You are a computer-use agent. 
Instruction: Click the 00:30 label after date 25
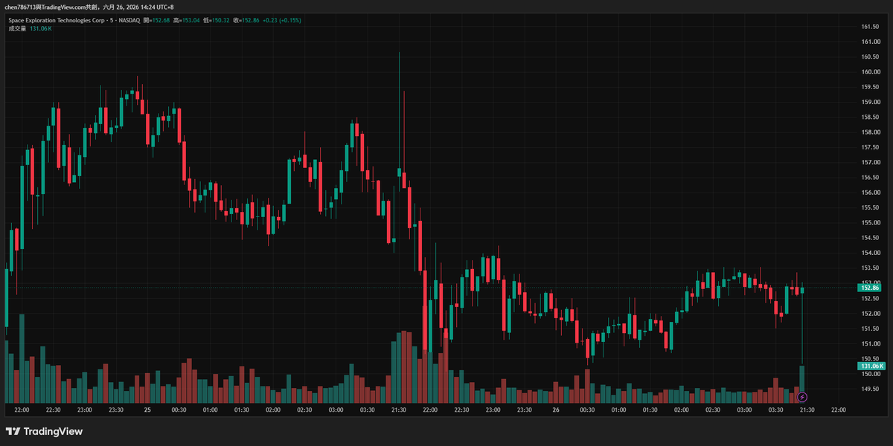(x=179, y=410)
